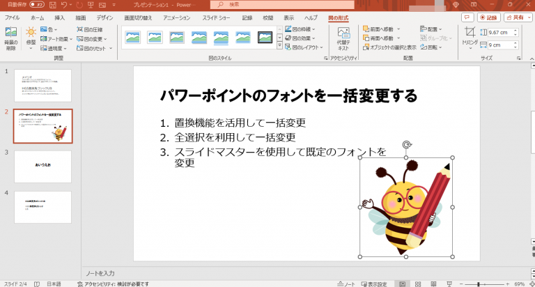
Task: Switch to slide sorter view icon
Action: pos(418,284)
